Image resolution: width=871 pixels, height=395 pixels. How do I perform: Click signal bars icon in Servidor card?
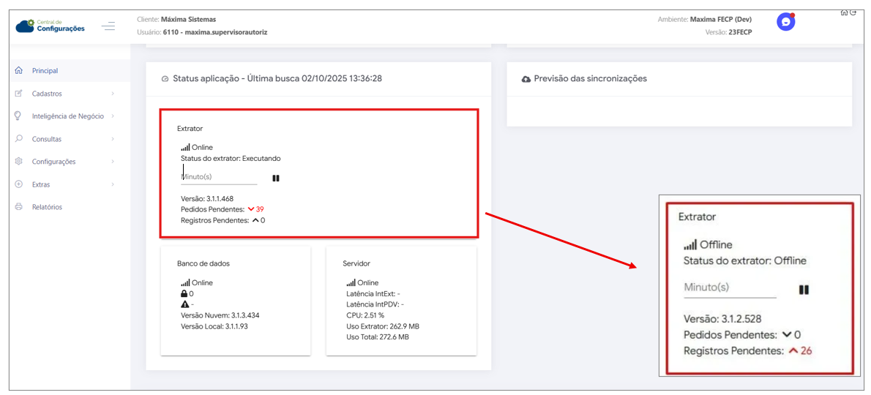click(351, 283)
